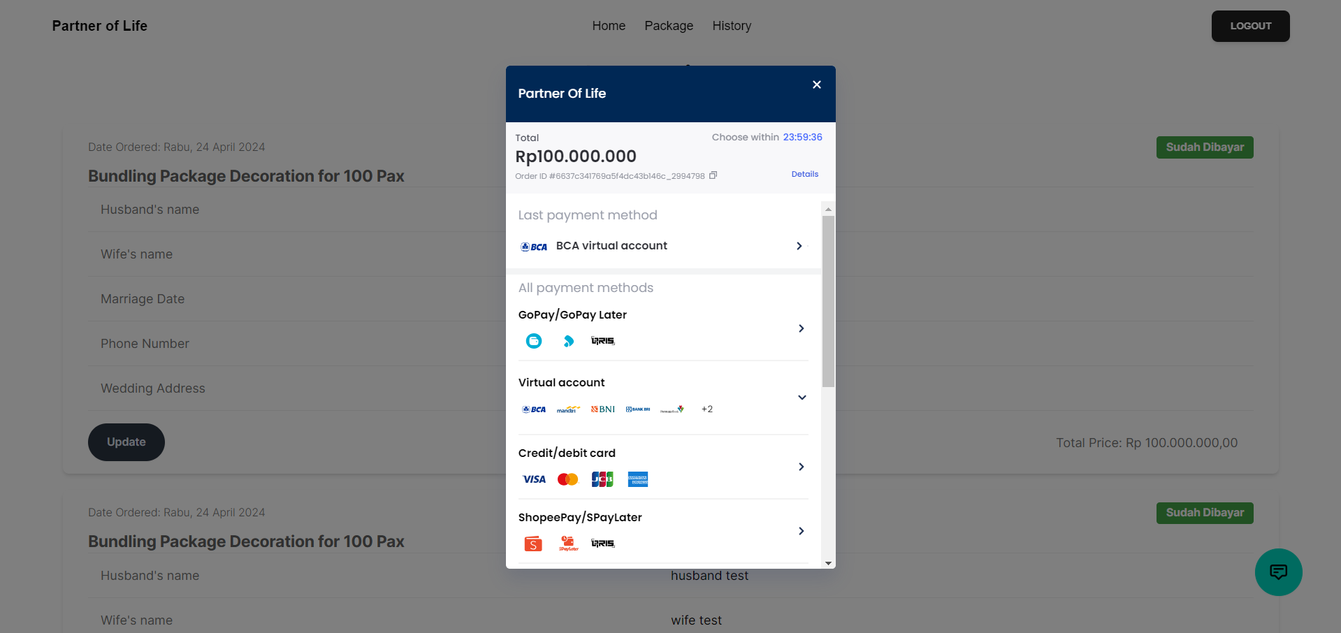Click the Mandiri bank logo
This screenshot has height=633, width=1341.
tap(568, 409)
